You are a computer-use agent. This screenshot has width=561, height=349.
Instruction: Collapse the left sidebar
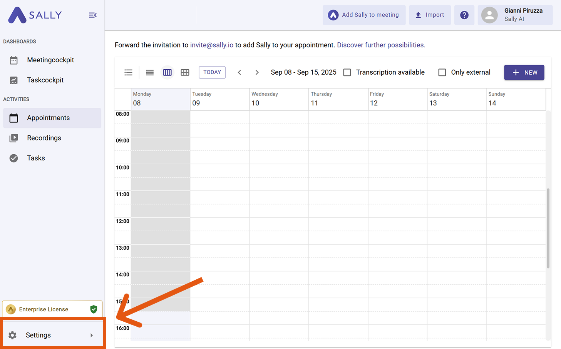tap(92, 15)
